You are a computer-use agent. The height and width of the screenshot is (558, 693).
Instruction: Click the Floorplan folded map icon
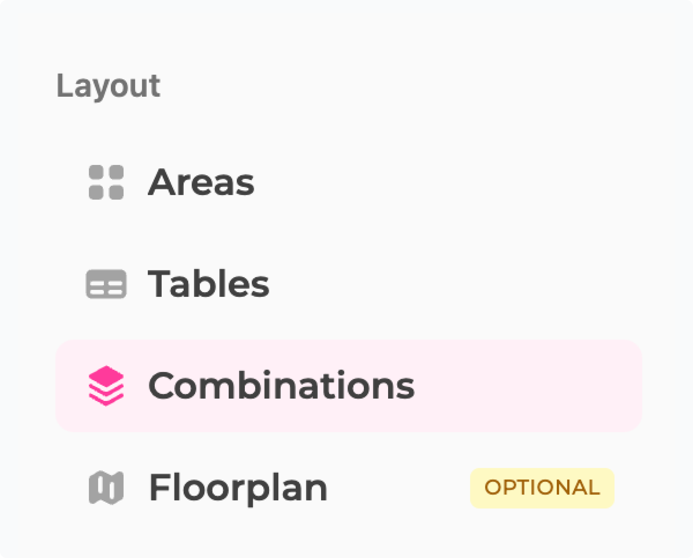click(x=106, y=488)
